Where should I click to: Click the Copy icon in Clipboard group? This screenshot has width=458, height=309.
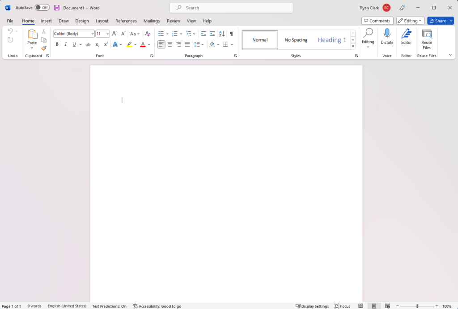pos(44,40)
